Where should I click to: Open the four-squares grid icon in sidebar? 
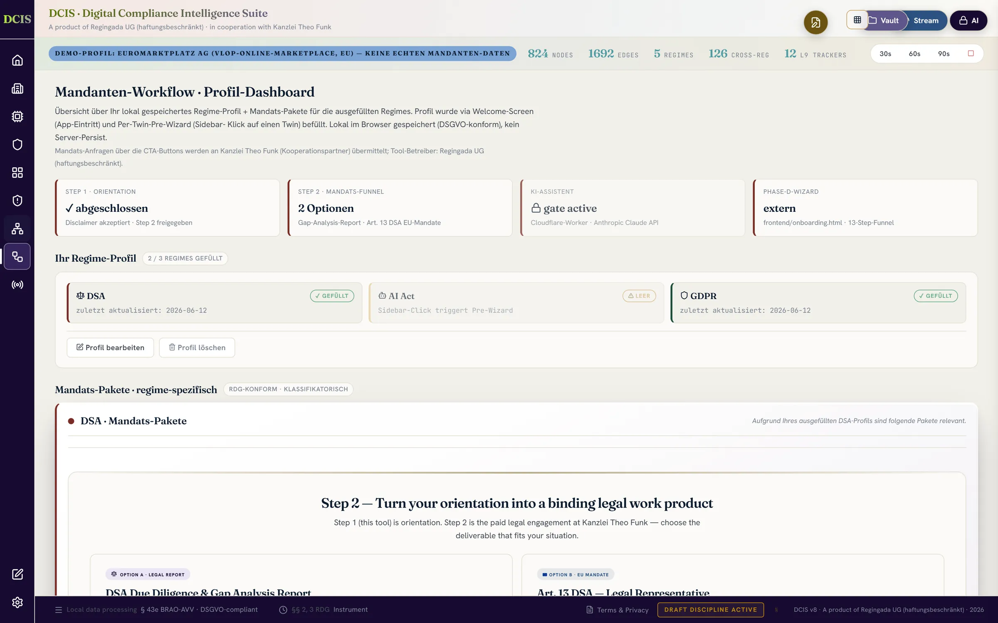pos(17,172)
